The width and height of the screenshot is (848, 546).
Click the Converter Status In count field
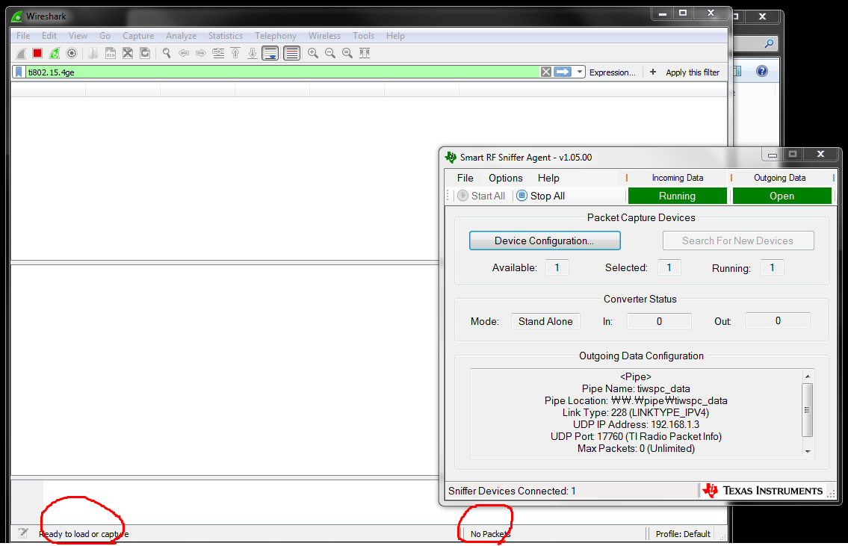659,321
